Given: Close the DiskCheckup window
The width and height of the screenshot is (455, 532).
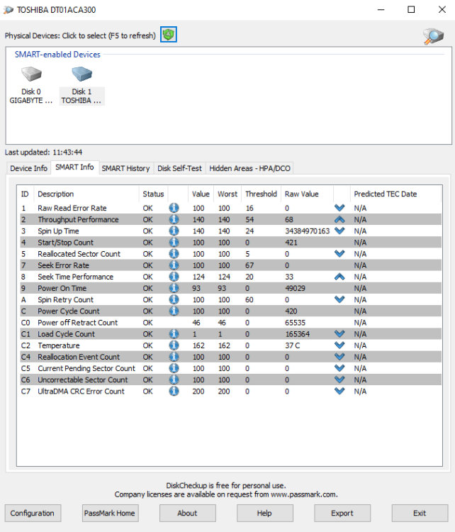Looking at the screenshot, I should click(x=442, y=9).
